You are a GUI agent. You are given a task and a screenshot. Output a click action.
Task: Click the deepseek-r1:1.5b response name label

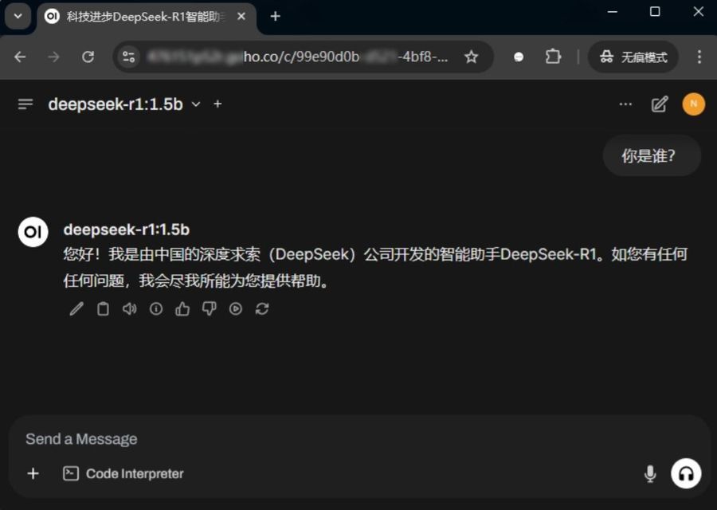126,229
